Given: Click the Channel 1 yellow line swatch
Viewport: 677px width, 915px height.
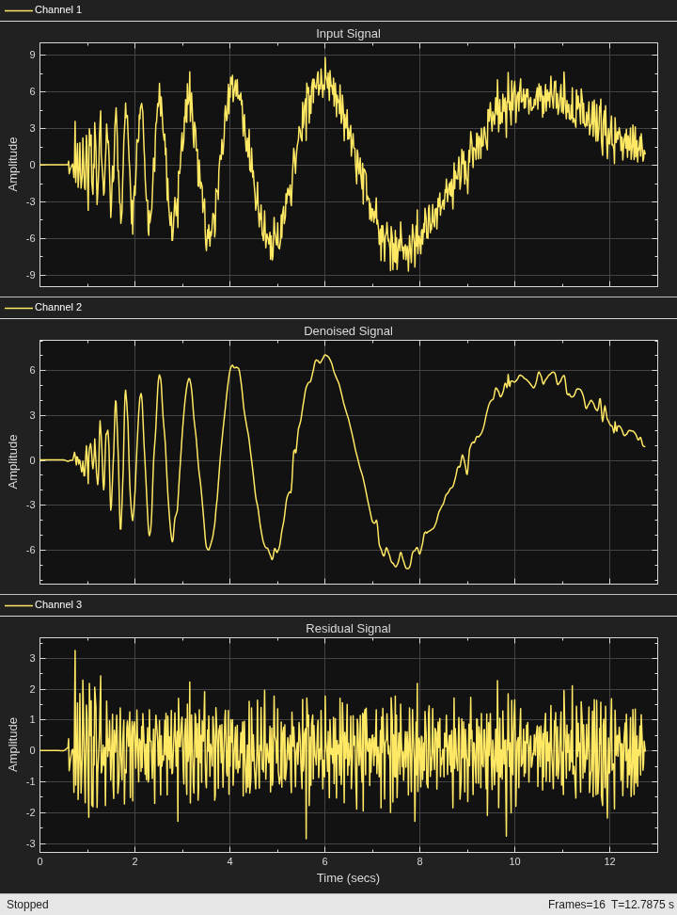Looking at the screenshot, I should (19, 10).
